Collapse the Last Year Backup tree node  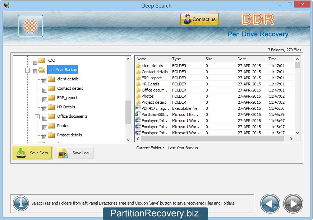(x=28, y=70)
